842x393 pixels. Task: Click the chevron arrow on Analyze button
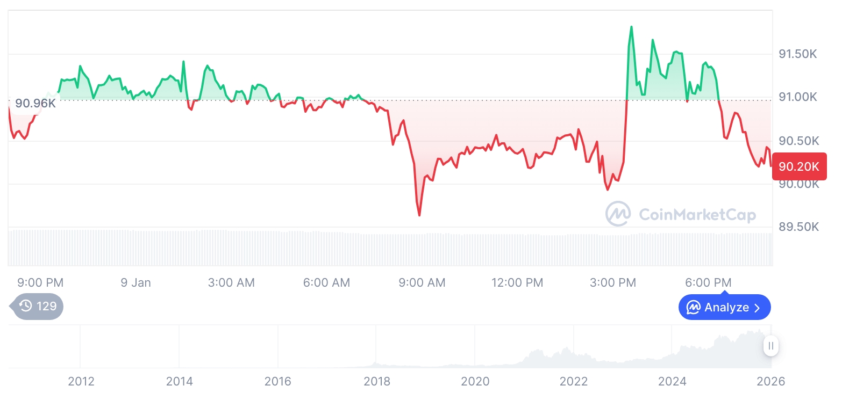[x=758, y=308]
